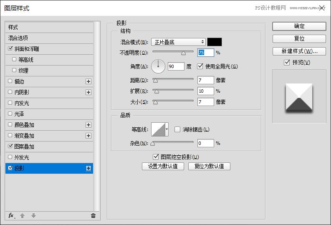Open the 混合模式 dropdown showing 正片叠底
This screenshot has width=331, height=225.
(x=179, y=42)
